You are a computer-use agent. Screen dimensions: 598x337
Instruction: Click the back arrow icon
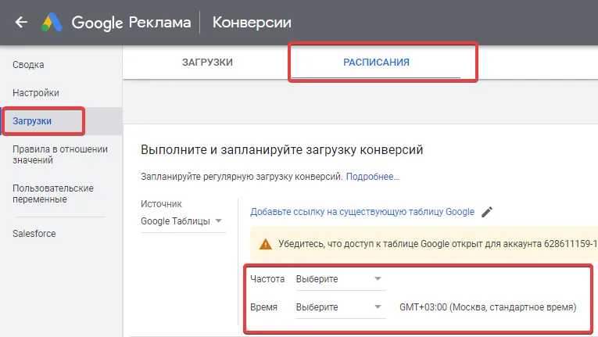[x=21, y=22]
